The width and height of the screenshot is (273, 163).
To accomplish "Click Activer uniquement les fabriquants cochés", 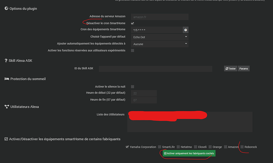I will tap(189, 153).
